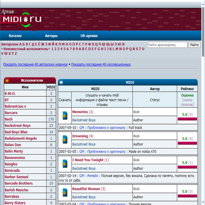Click the Bach MIDI count 176

point(51,119)
